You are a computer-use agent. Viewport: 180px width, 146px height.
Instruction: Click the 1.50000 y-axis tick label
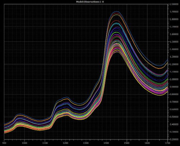tap(174, 42)
